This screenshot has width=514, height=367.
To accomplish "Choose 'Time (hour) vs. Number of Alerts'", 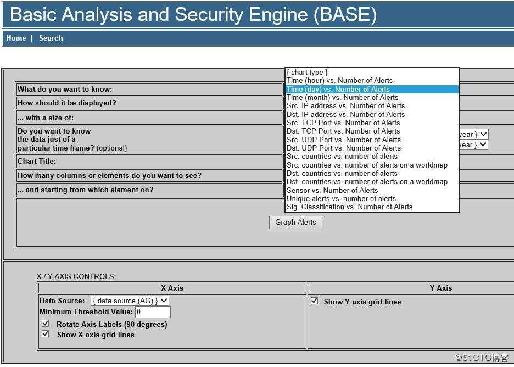I will pyautogui.click(x=372, y=81).
